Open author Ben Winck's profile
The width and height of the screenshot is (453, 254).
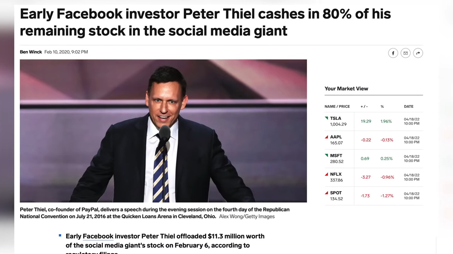click(31, 52)
